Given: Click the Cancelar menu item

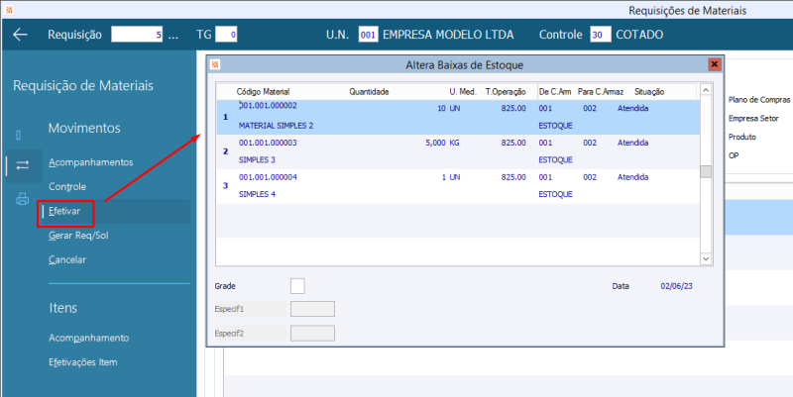Looking at the screenshot, I should point(67,259).
